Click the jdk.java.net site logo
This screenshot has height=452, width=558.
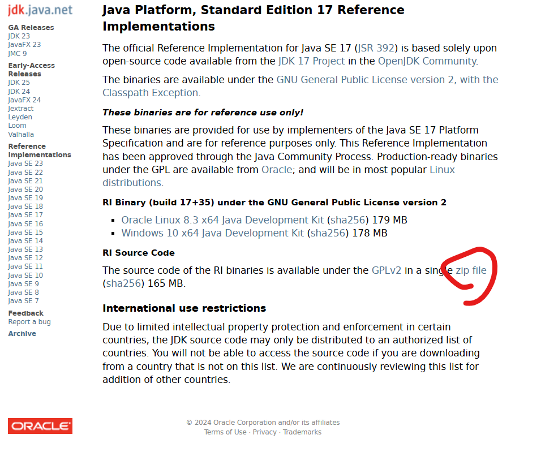(x=40, y=10)
